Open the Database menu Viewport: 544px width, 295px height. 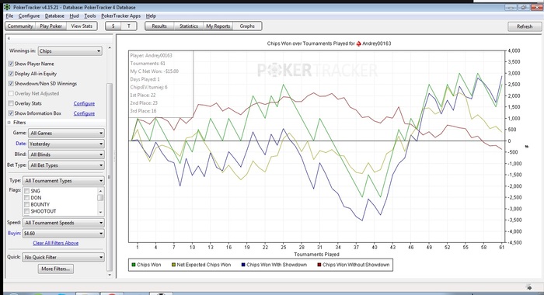(54, 16)
